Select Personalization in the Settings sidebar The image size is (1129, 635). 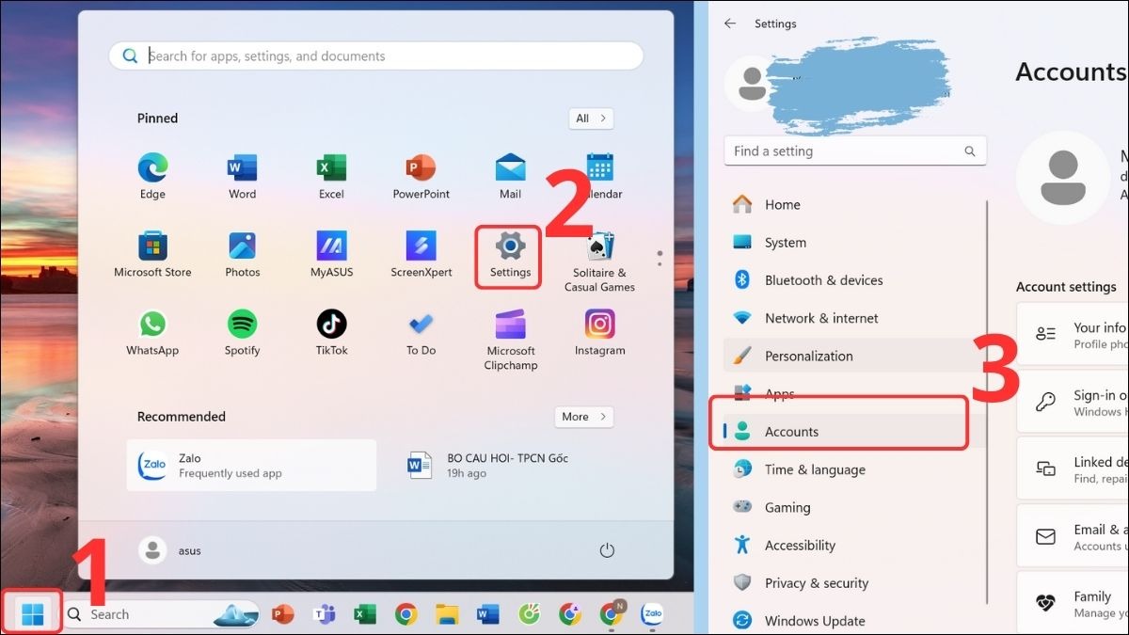click(x=855, y=356)
